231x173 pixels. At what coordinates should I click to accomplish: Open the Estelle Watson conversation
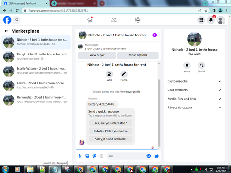(36, 71)
